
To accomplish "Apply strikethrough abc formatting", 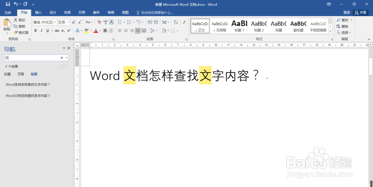I will pyautogui.click(x=57, y=31).
